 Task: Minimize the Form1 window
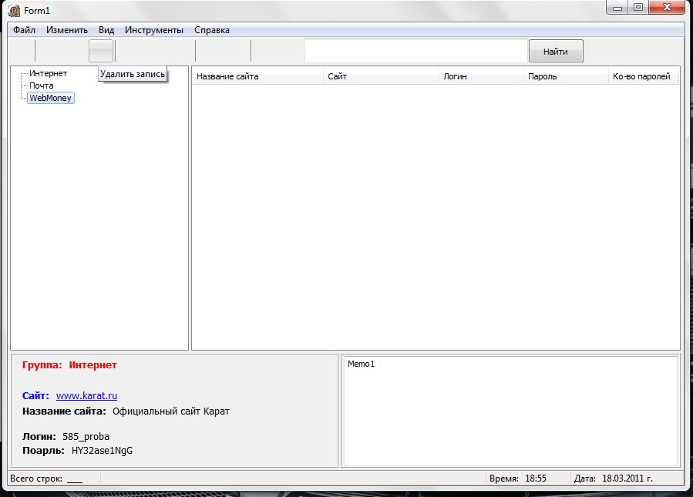tap(618, 8)
